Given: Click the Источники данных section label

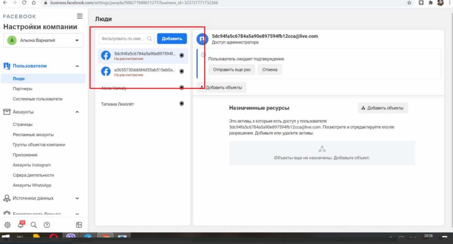Looking at the screenshot, I should pos(33,198).
